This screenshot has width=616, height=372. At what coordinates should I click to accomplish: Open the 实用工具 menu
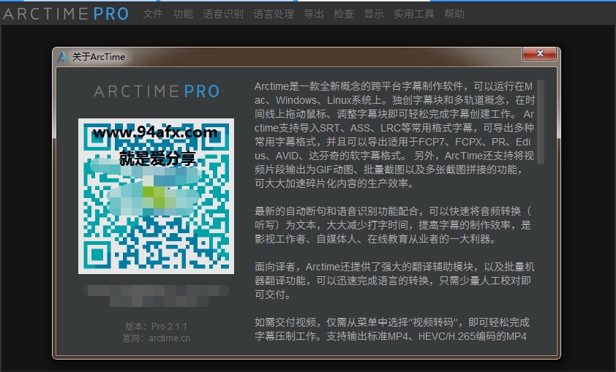[x=414, y=14]
